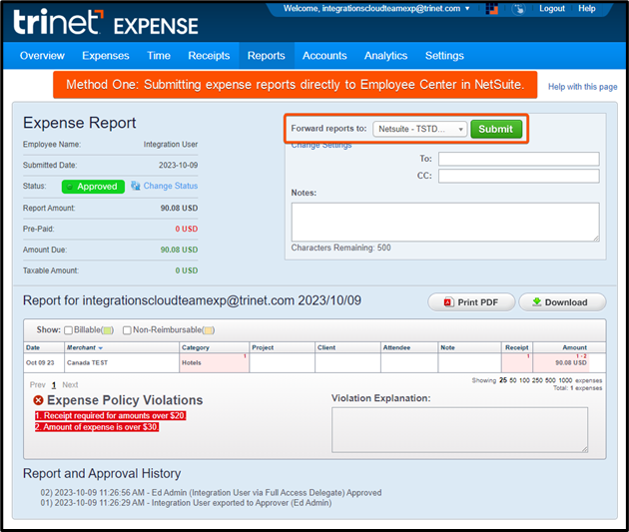Click the yellow Non-Reimbursable color indicator
This screenshot has height=532, width=629.
coord(209,330)
